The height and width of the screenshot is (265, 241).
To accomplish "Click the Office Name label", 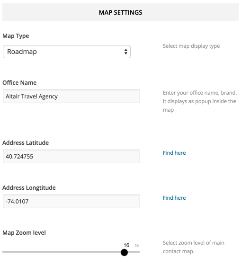I will [19, 83].
